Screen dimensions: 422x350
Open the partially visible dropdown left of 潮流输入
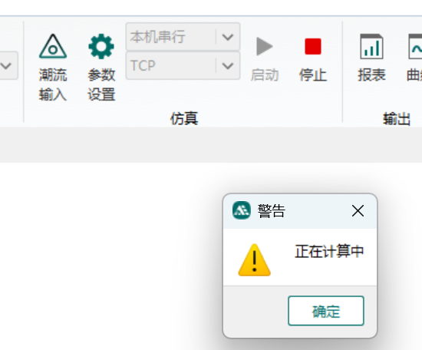7,65
